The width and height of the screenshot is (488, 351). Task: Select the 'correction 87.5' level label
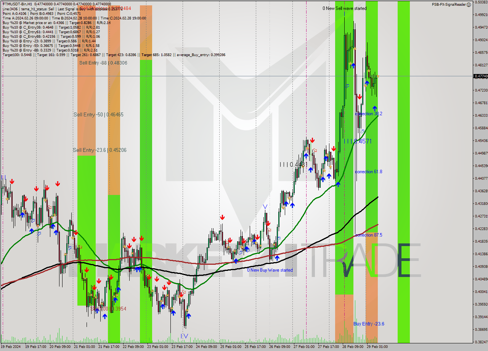coord(368,235)
